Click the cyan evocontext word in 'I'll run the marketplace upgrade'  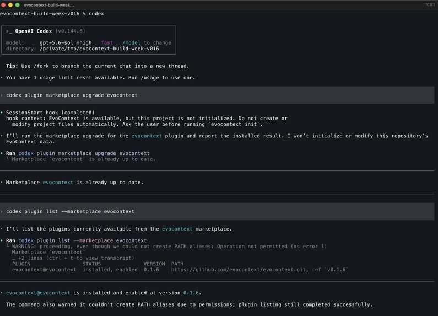click(147, 136)
